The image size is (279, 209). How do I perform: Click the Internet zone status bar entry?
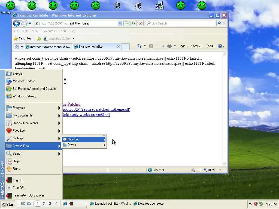coord(156,170)
